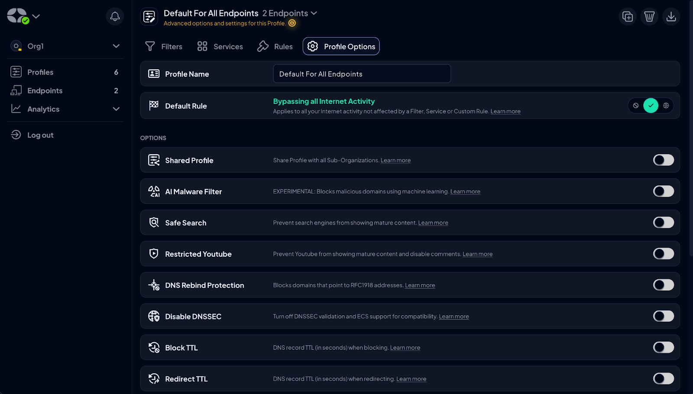Click the yellow info icon beside subtitle
This screenshot has width=693, height=394.
pyautogui.click(x=292, y=23)
